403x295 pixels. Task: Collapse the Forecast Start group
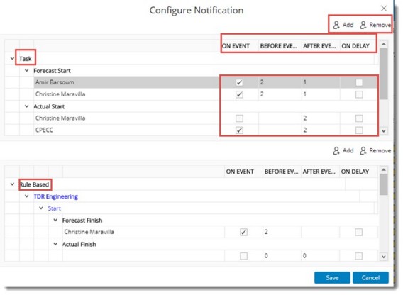point(26,70)
